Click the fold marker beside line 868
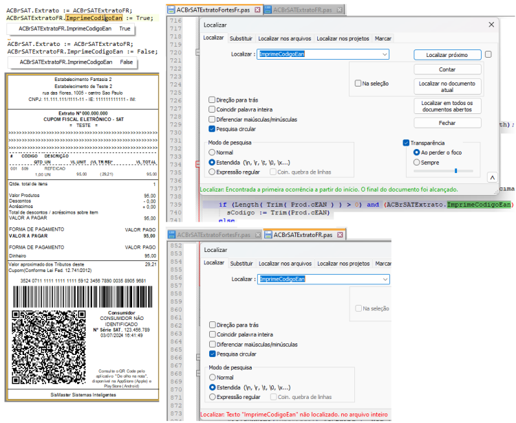 (x=198, y=374)
